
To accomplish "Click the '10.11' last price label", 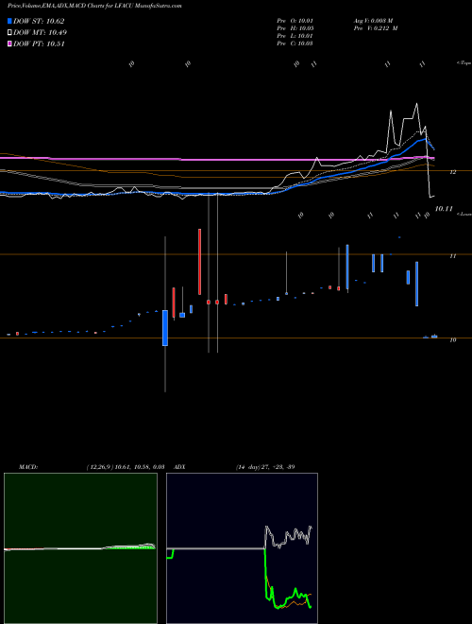I will [x=444, y=209].
